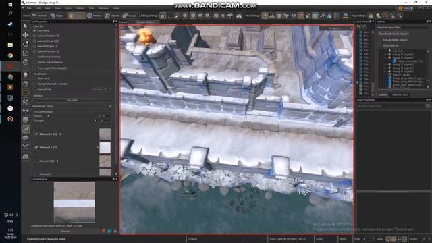Select the Mirror tool
The height and width of the screenshot is (243, 432).
click(x=26, y=111)
